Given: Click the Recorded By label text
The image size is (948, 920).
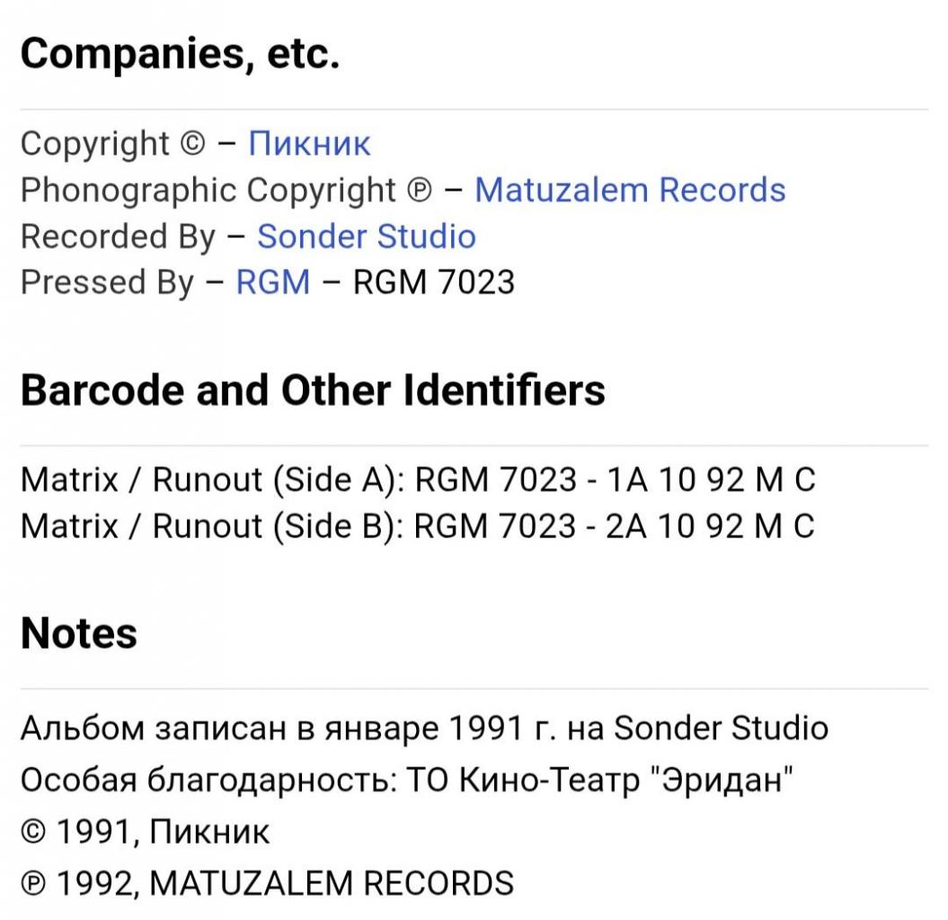Looking at the screenshot, I should pyautogui.click(x=118, y=235).
